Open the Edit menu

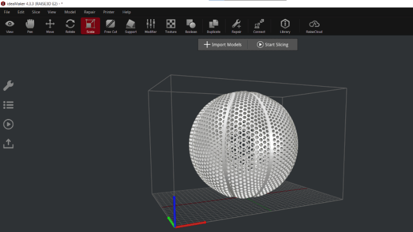21,12
